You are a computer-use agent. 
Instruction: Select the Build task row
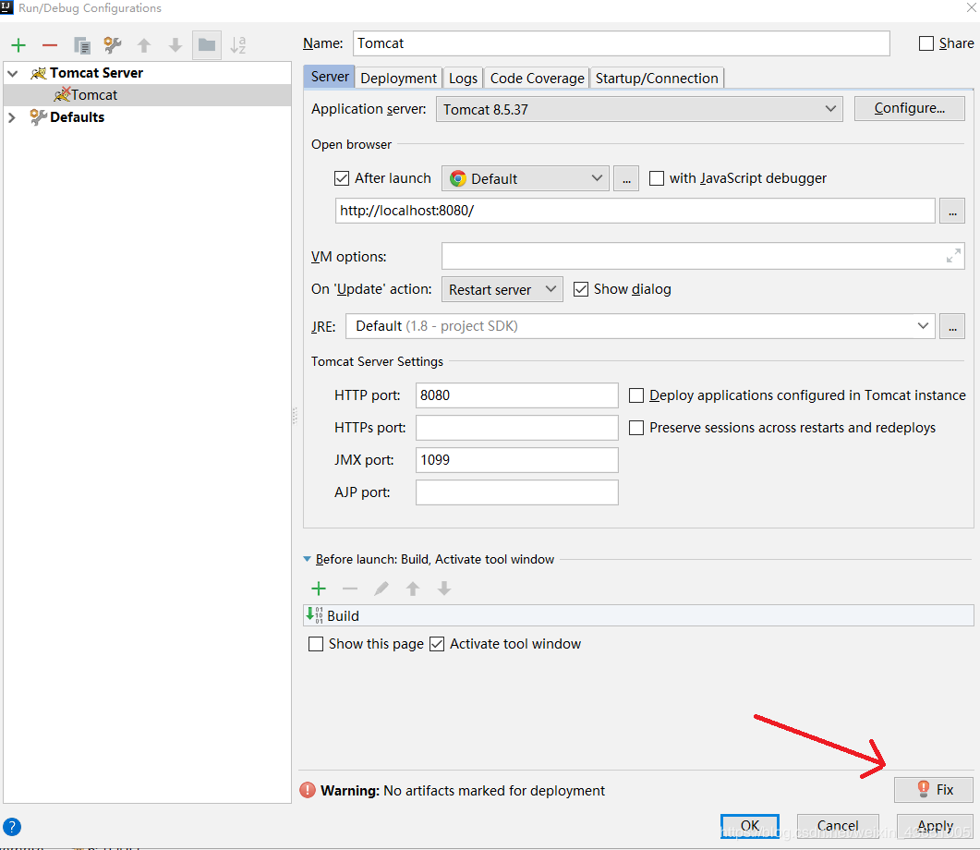[638, 615]
